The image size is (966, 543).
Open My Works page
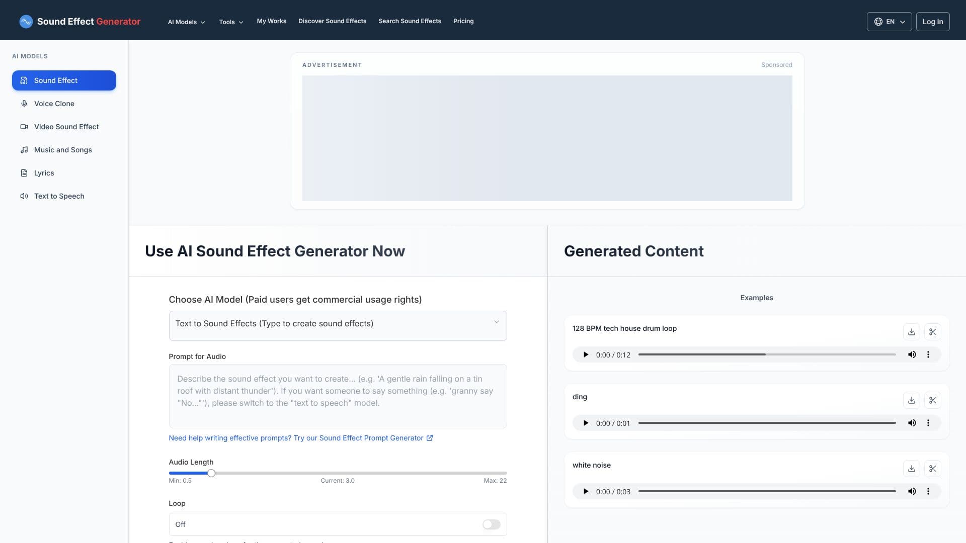pos(271,21)
